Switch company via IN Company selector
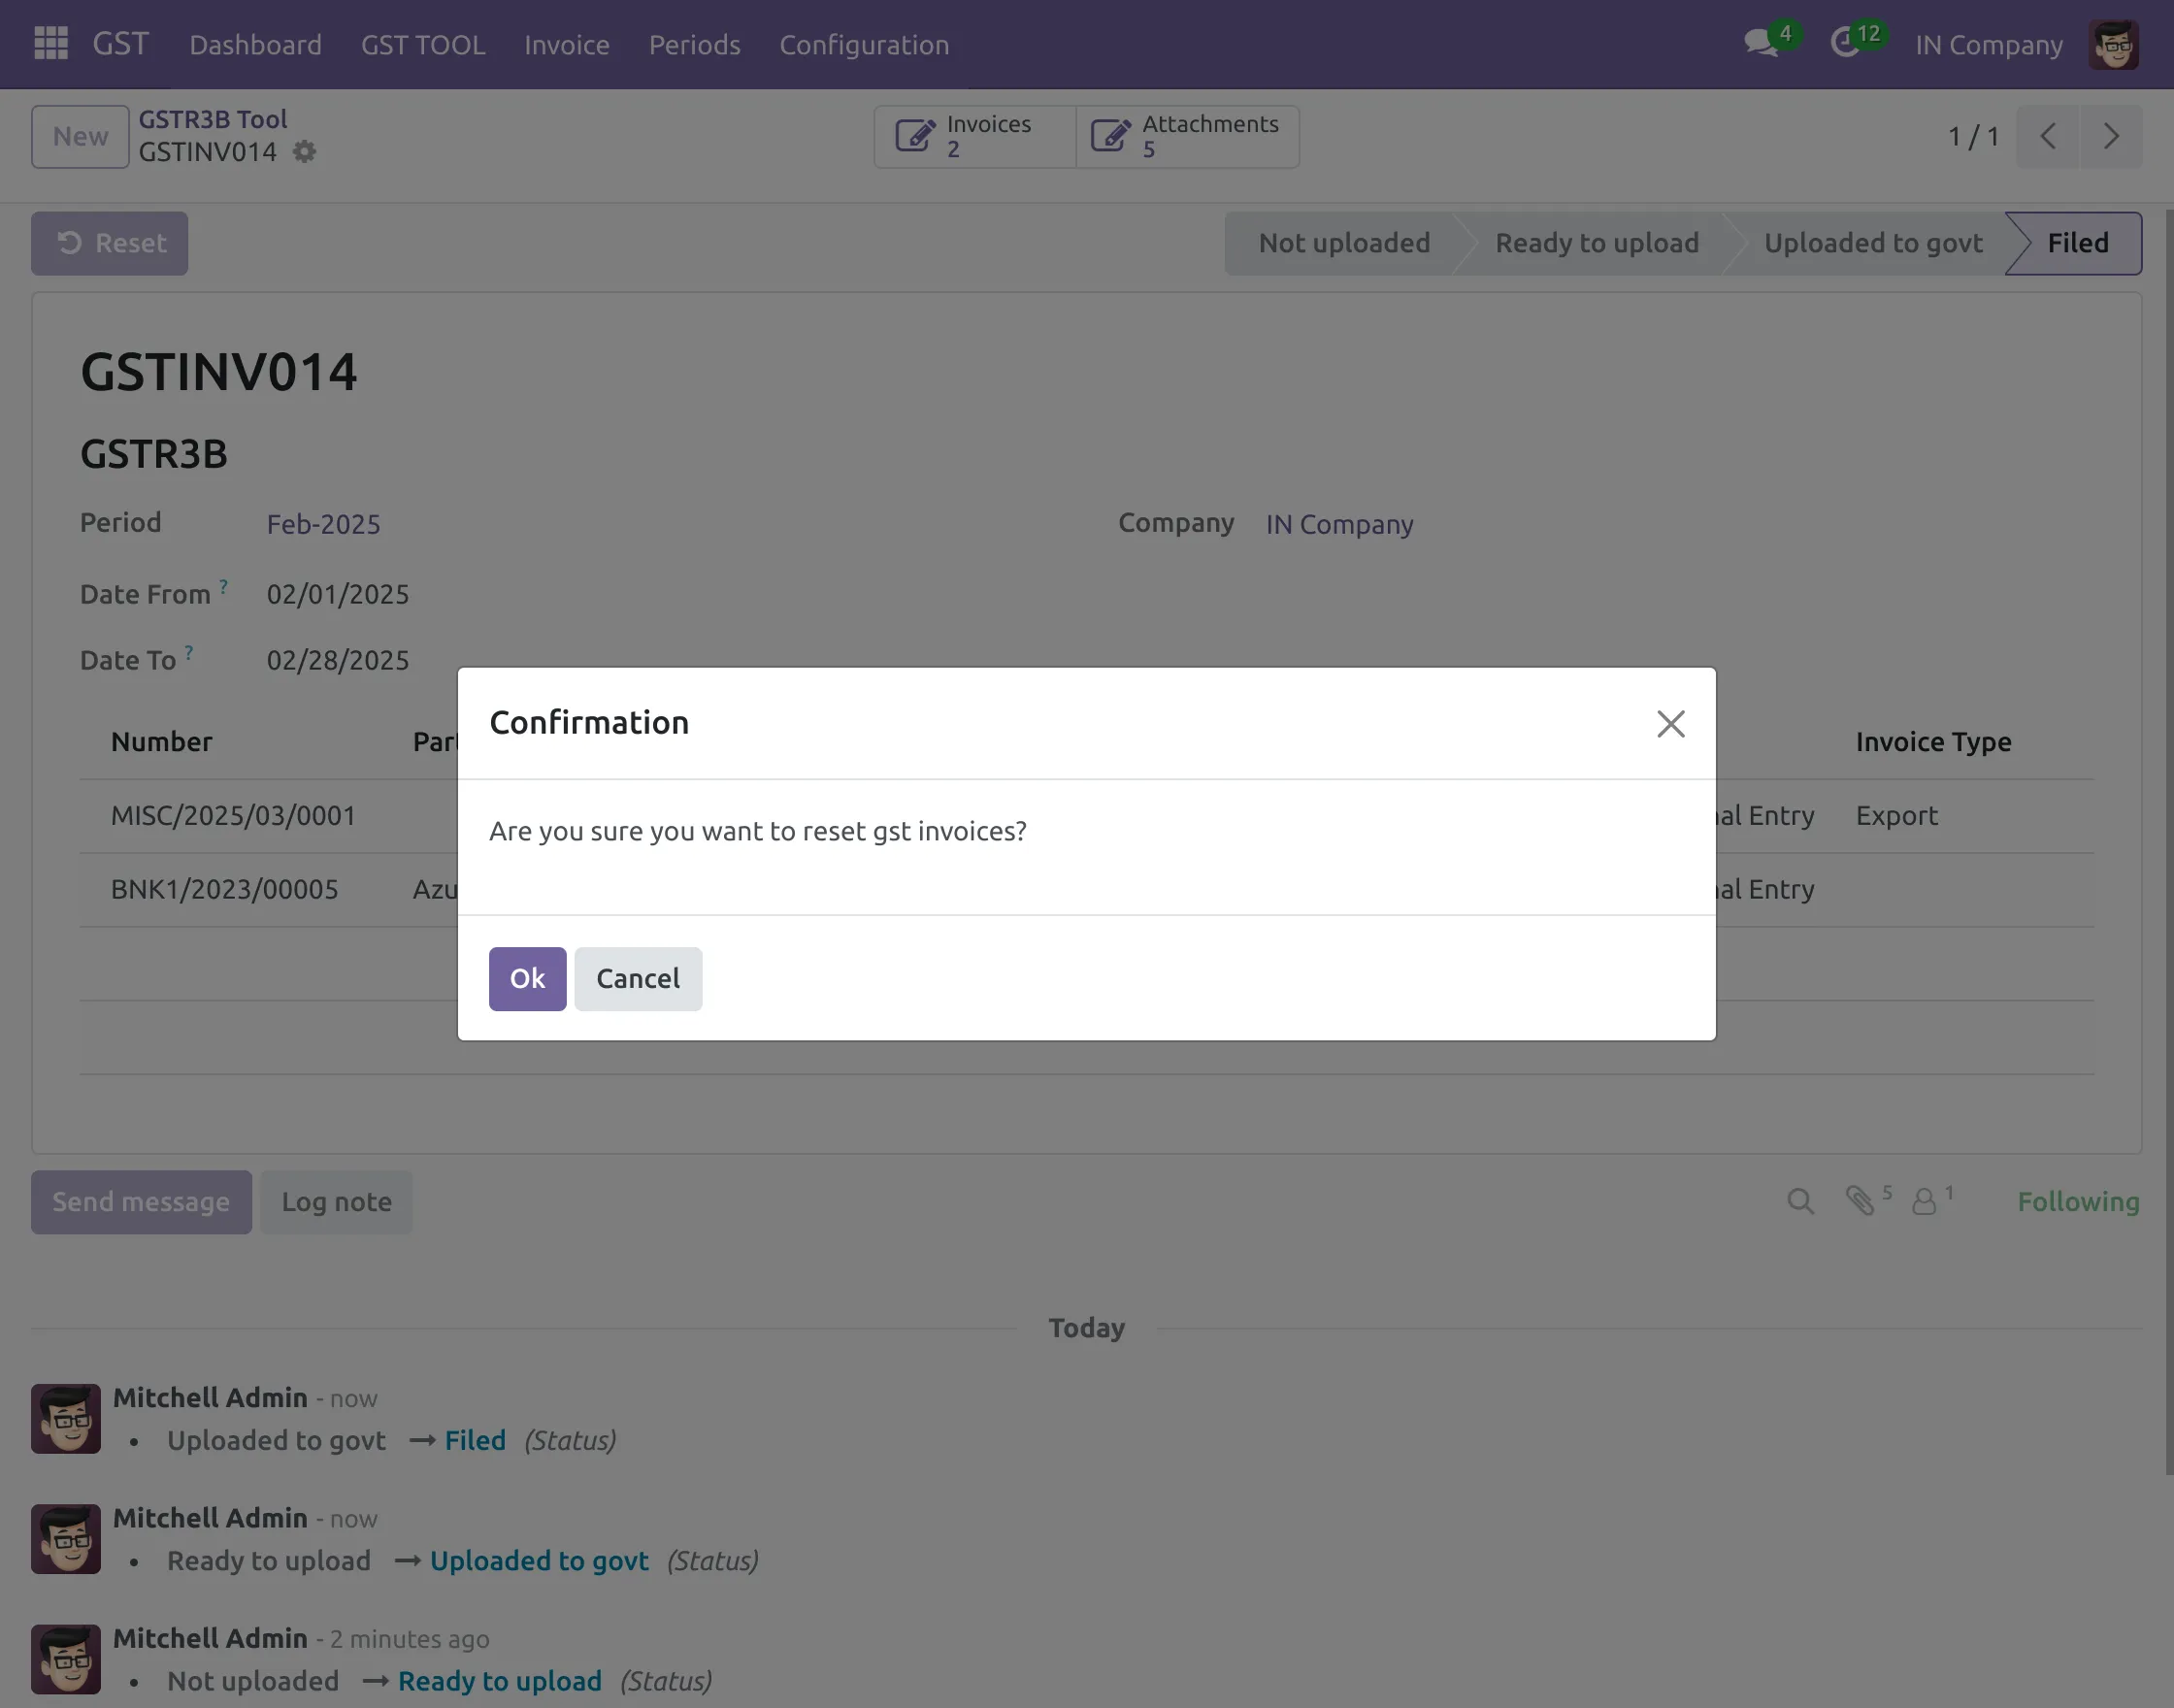The width and height of the screenshot is (2174, 1708). click(x=1988, y=45)
